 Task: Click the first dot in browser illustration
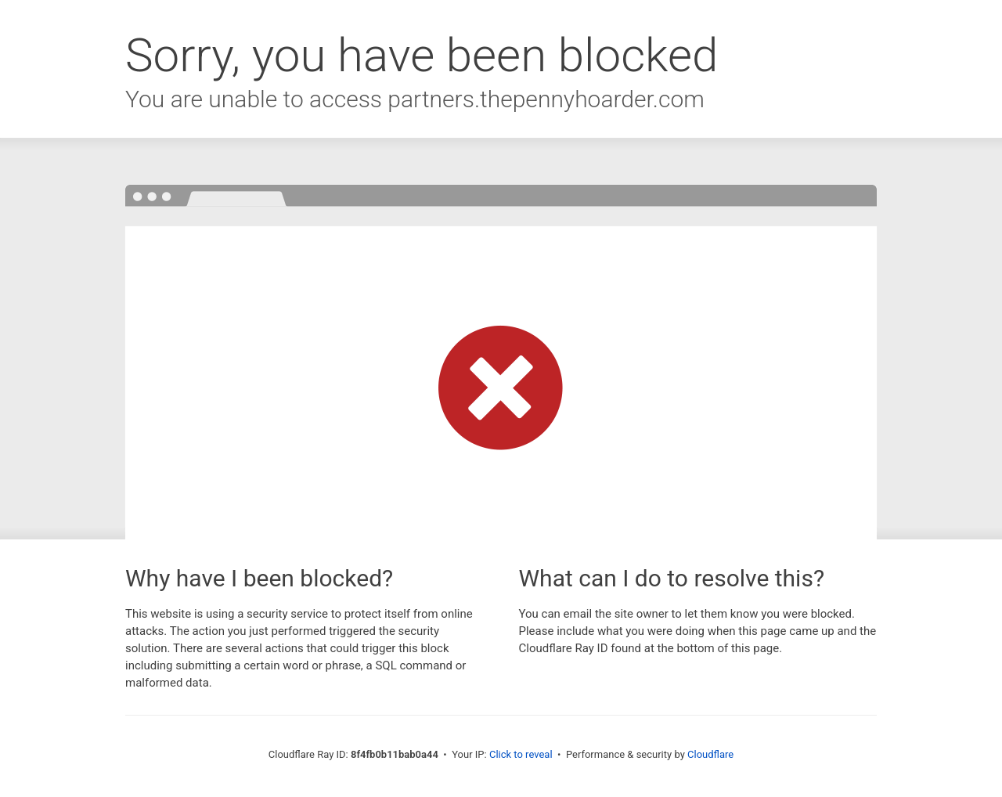(x=138, y=197)
